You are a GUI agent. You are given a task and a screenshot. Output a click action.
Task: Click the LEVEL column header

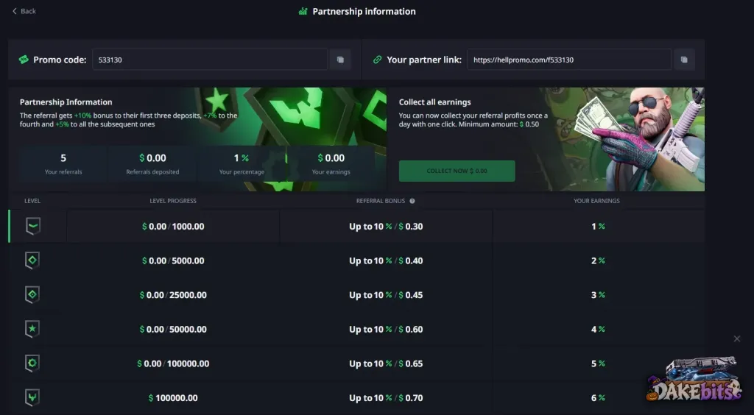[32, 201]
